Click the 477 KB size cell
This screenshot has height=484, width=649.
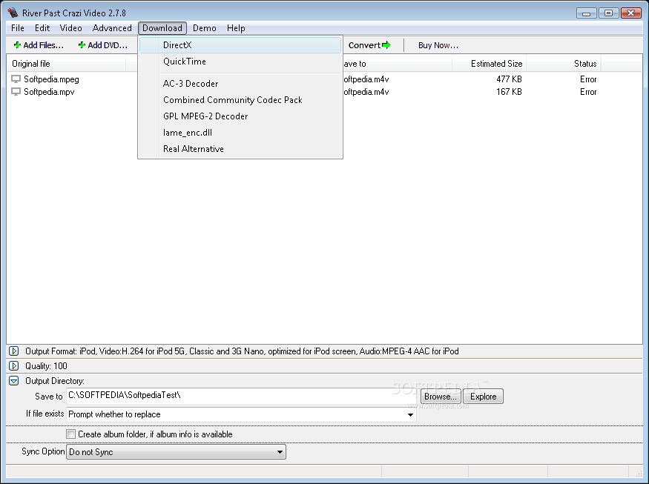tap(509, 79)
